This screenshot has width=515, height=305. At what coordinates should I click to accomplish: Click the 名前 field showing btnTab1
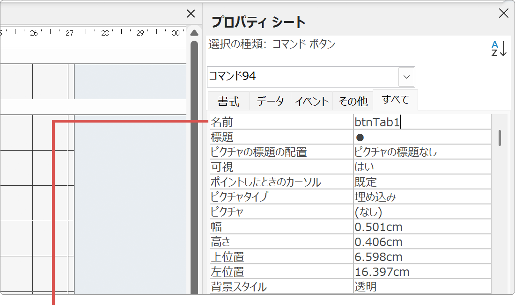click(421, 121)
